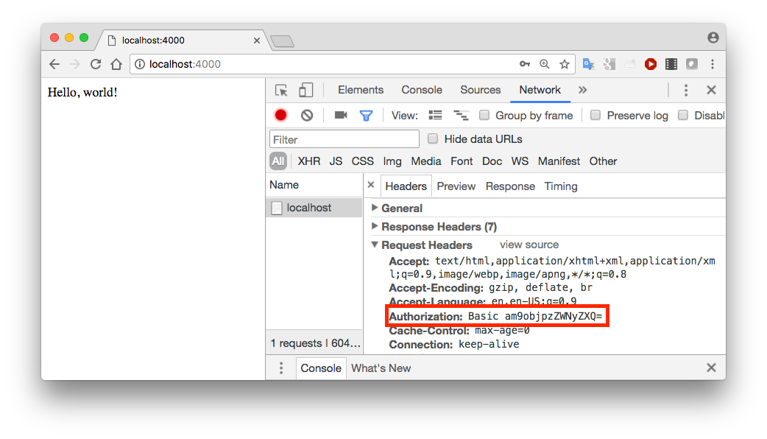Open DevTools customize menu via three-dot icon
Screen dimensions: 767x439
click(x=685, y=89)
